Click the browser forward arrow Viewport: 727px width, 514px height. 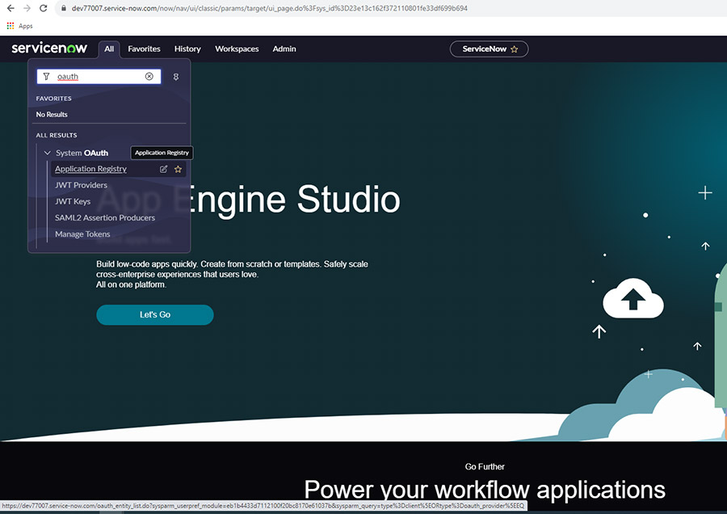27,8
